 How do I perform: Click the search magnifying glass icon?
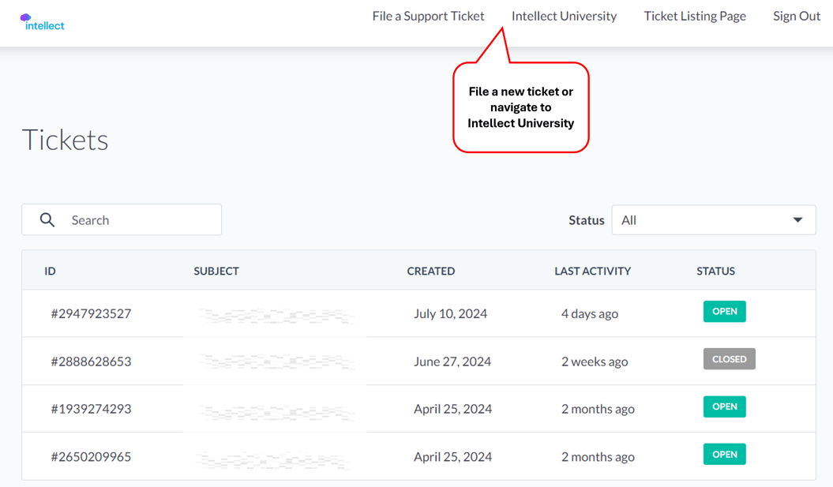pos(47,220)
